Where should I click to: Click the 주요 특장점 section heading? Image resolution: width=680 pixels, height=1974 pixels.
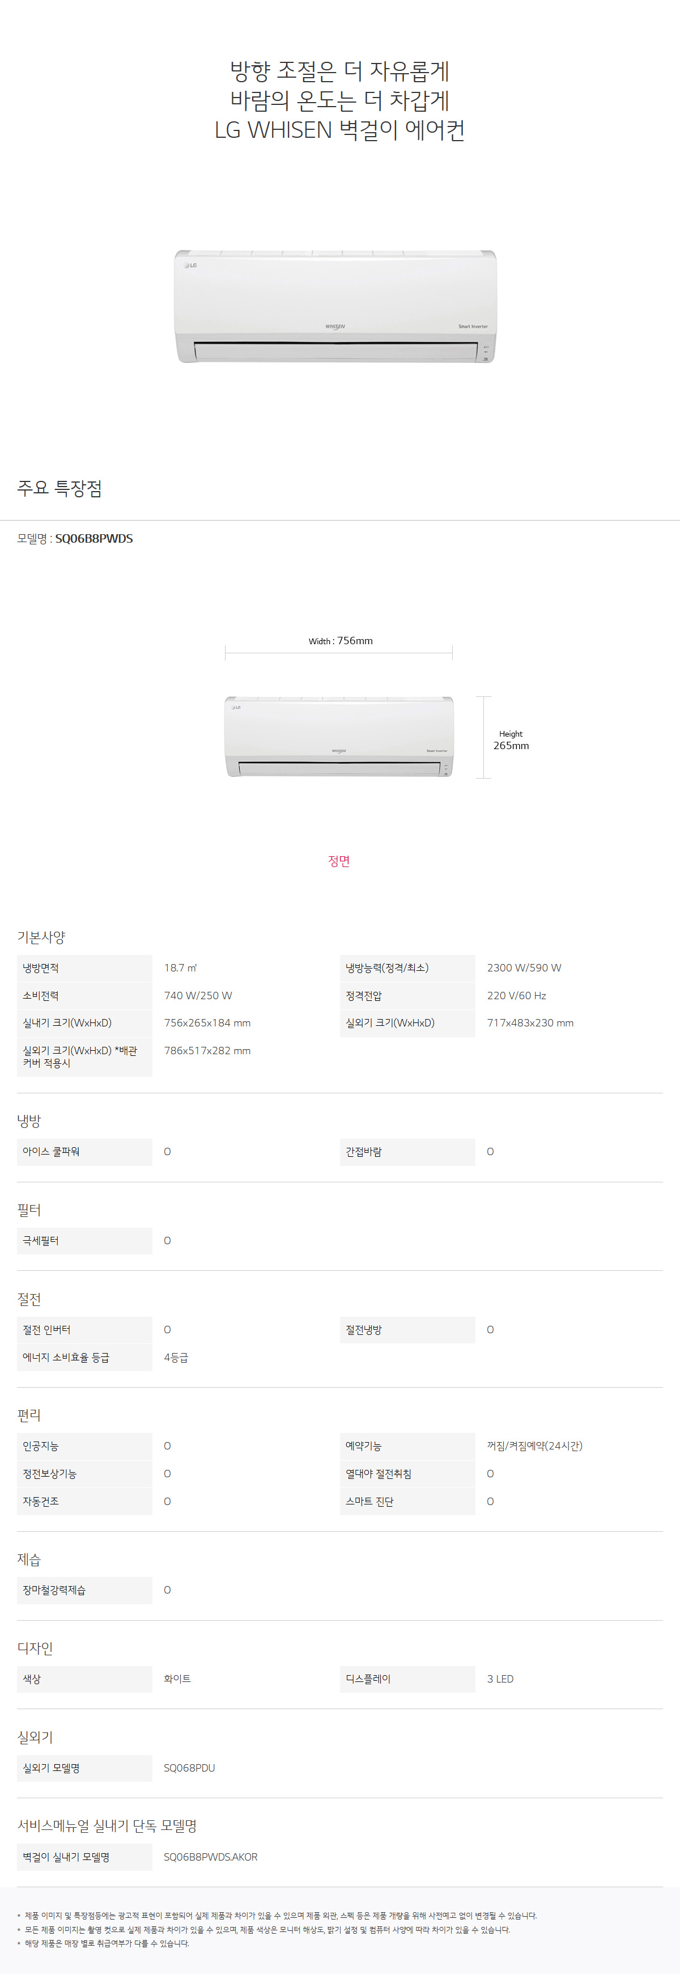[x=59, y=488]
